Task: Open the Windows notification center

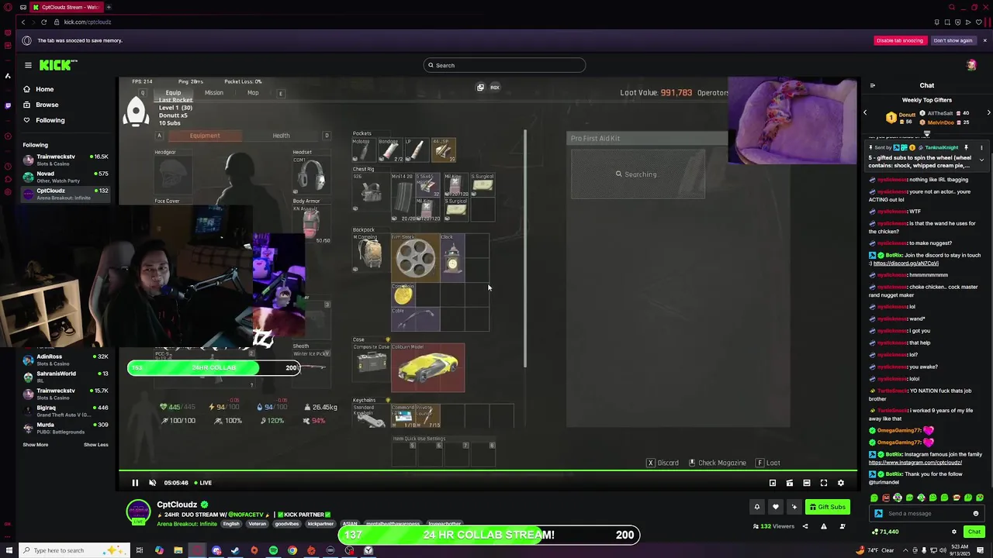Action: [x=981, y=550]
